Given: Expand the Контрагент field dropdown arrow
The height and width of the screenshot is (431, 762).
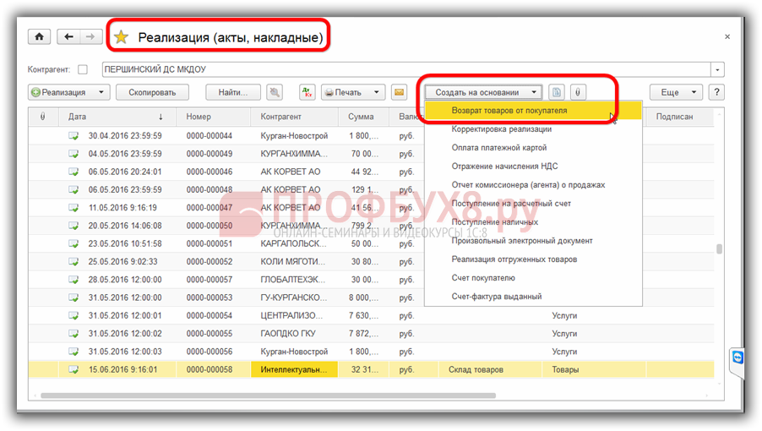Looking at the screenshot, I should pos(717,69).
